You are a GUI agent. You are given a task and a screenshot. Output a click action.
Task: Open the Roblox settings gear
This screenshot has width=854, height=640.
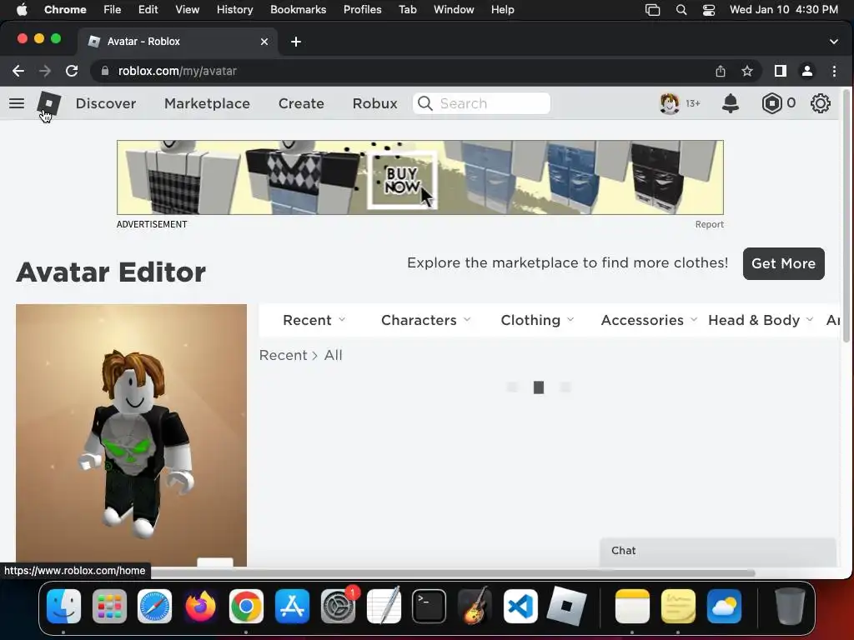click(821, 103)
